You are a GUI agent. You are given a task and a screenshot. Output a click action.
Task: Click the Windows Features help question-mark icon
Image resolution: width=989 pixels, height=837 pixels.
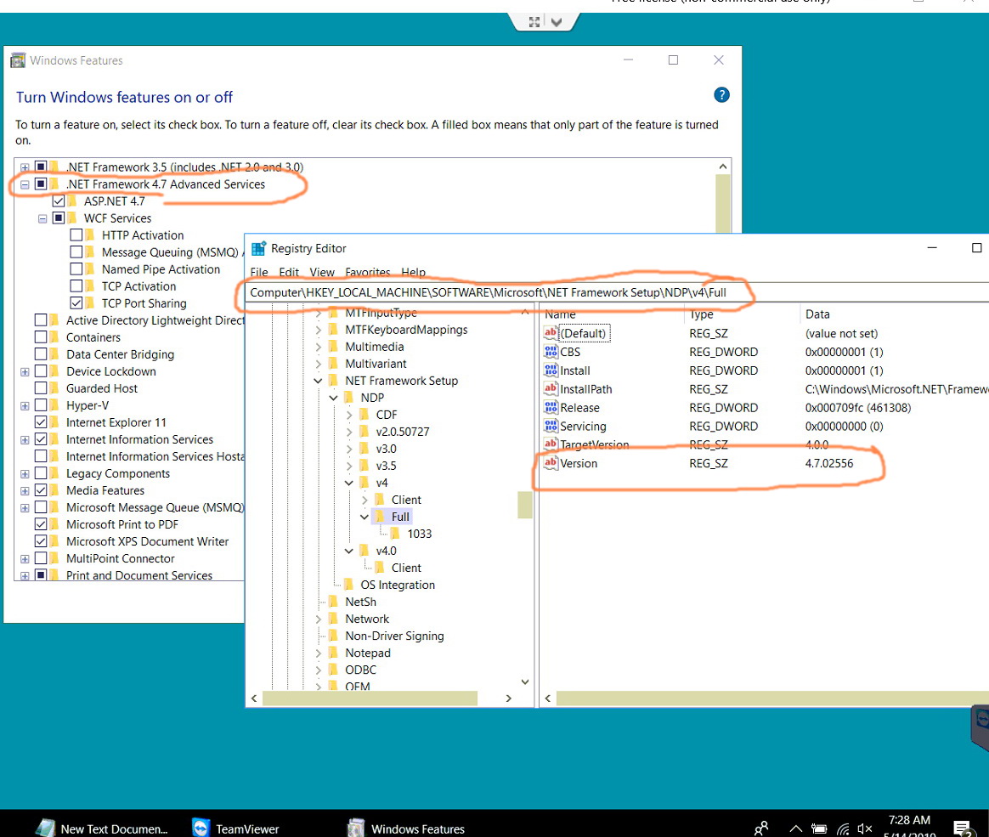[x=721, y=95]
